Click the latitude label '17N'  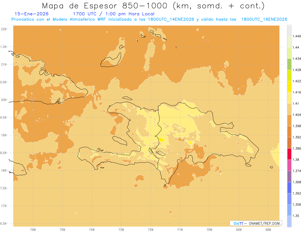4,206
